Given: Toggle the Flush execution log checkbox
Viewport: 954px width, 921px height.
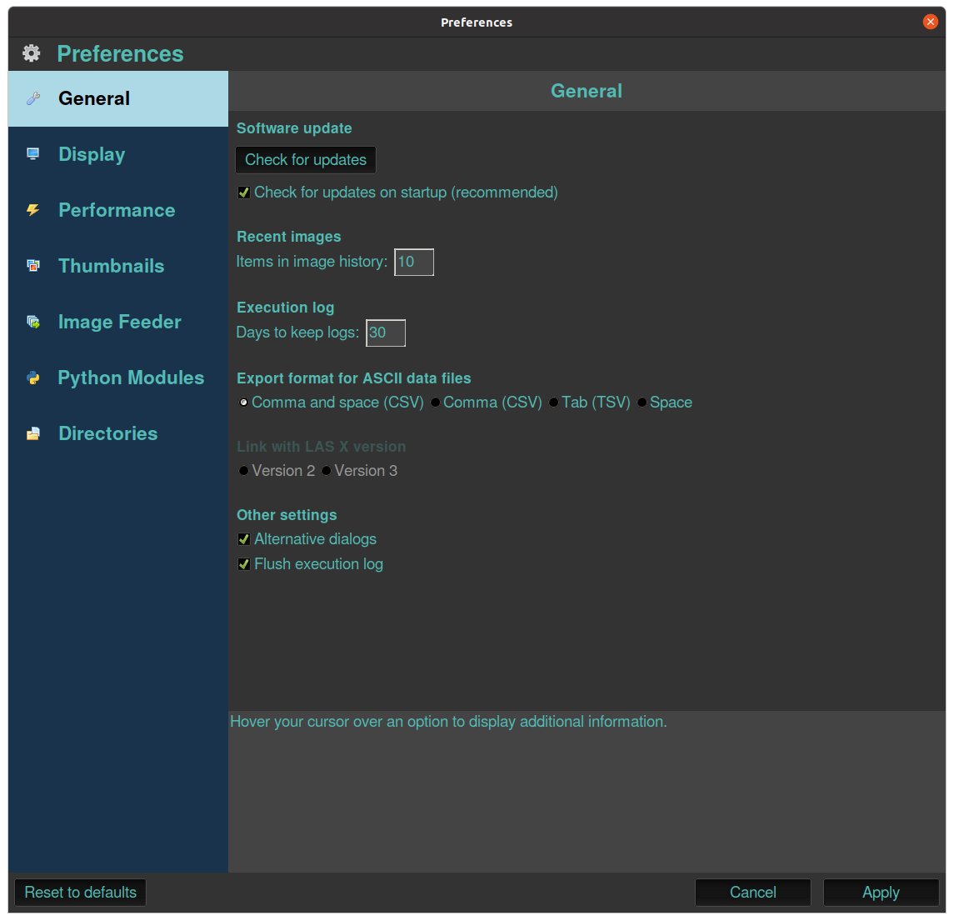Looking at the screenshot, I should coord(244,564).
